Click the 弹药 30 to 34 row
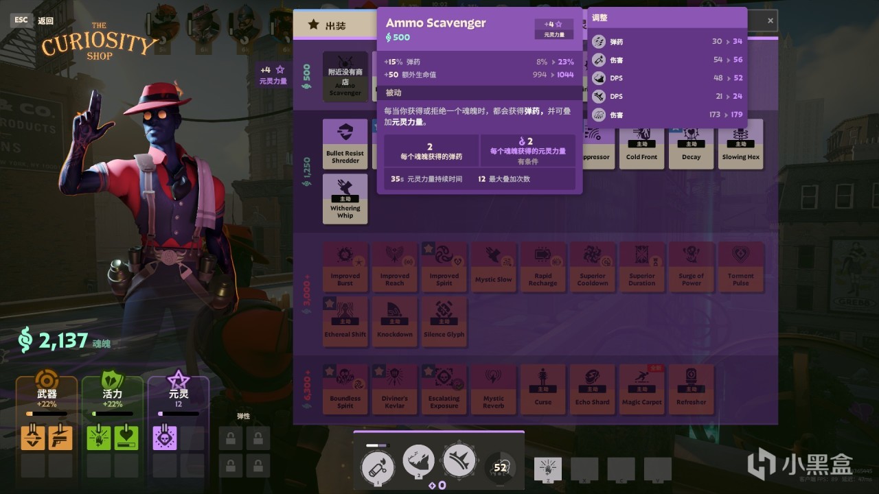 pyautogui.click(x=667, y=41)
